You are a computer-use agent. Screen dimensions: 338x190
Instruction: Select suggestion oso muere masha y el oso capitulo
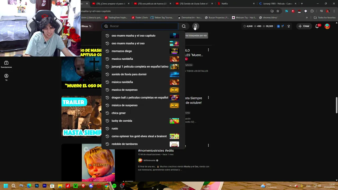(x=143, y=36)
